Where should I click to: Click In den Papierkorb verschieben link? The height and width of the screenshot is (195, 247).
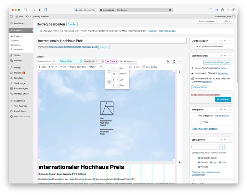(205, 95)
